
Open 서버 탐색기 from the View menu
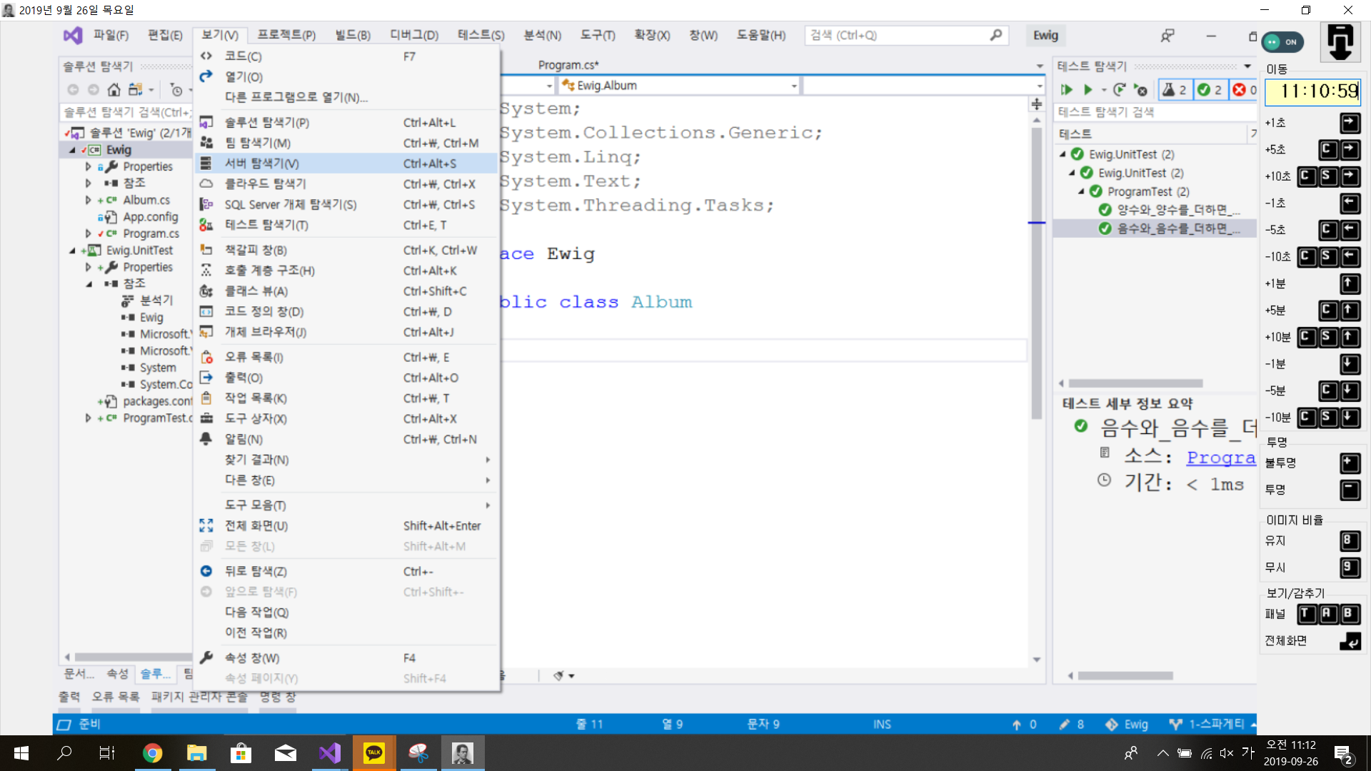262,163
